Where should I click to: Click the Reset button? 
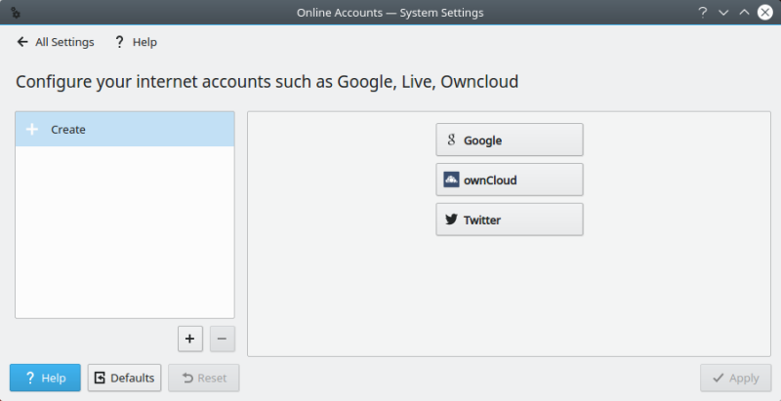pyautogui.click(x=204, y=379)
